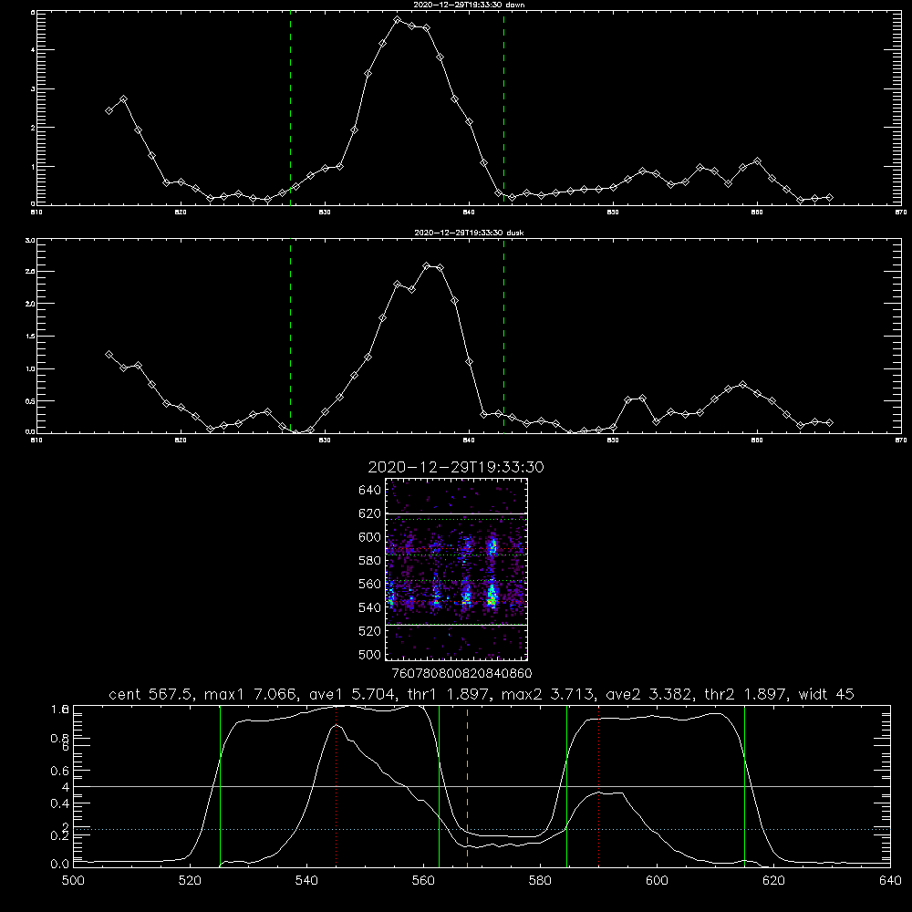Select the 'cent 567.5' value in stats line

click(151, 694)
